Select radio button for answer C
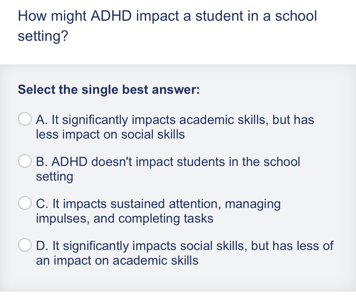The image size is (356, 296). tap(25, 203)
